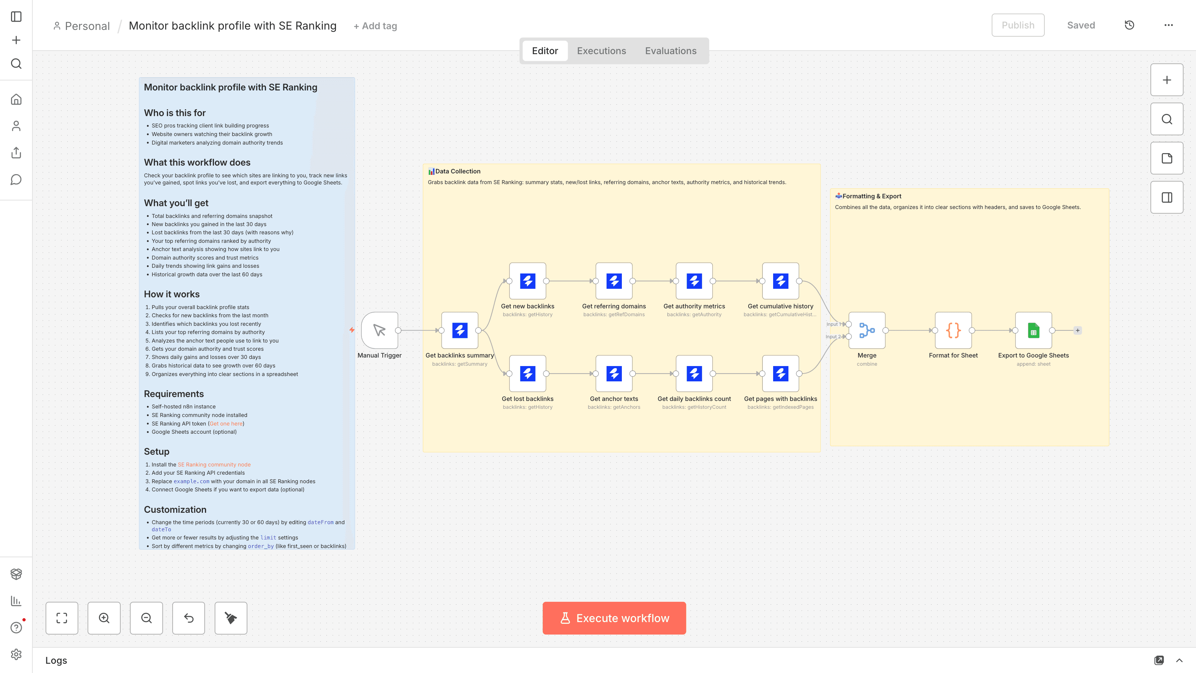Select the Export to Google Sheets node

[x=1033, y=330]
